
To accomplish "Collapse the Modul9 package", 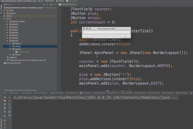I will [7, 41].
